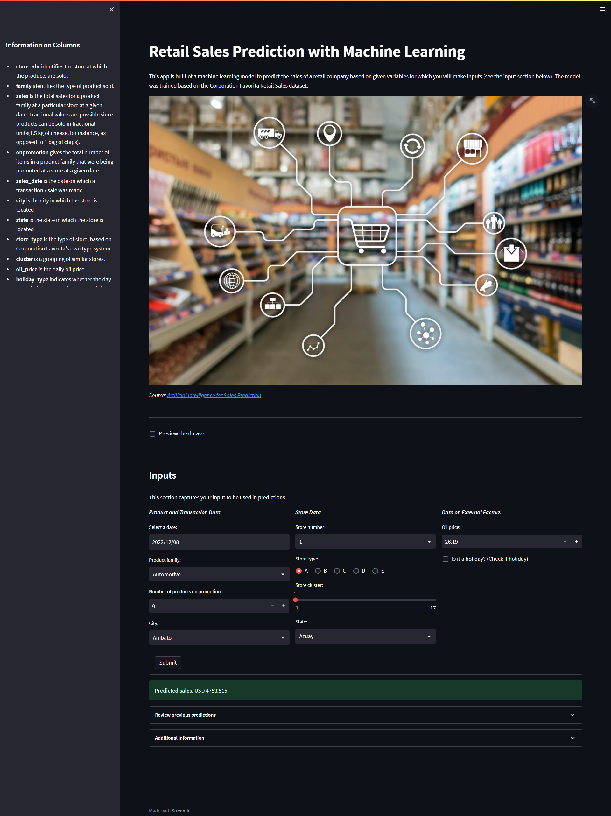Viewport: 611px width, 816px height.
Task: Close the sidebar with the X icon
Action: tap(112, 10)
